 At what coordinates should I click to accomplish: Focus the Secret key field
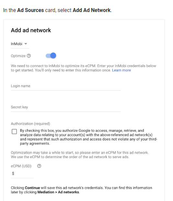click(x=66, y=107)
